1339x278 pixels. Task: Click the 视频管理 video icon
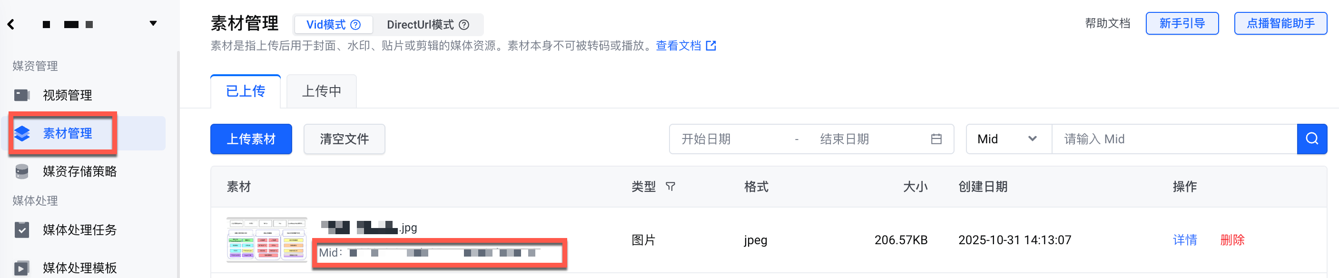[22, 95]
